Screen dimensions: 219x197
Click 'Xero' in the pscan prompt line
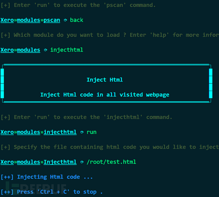pos(7,20)
